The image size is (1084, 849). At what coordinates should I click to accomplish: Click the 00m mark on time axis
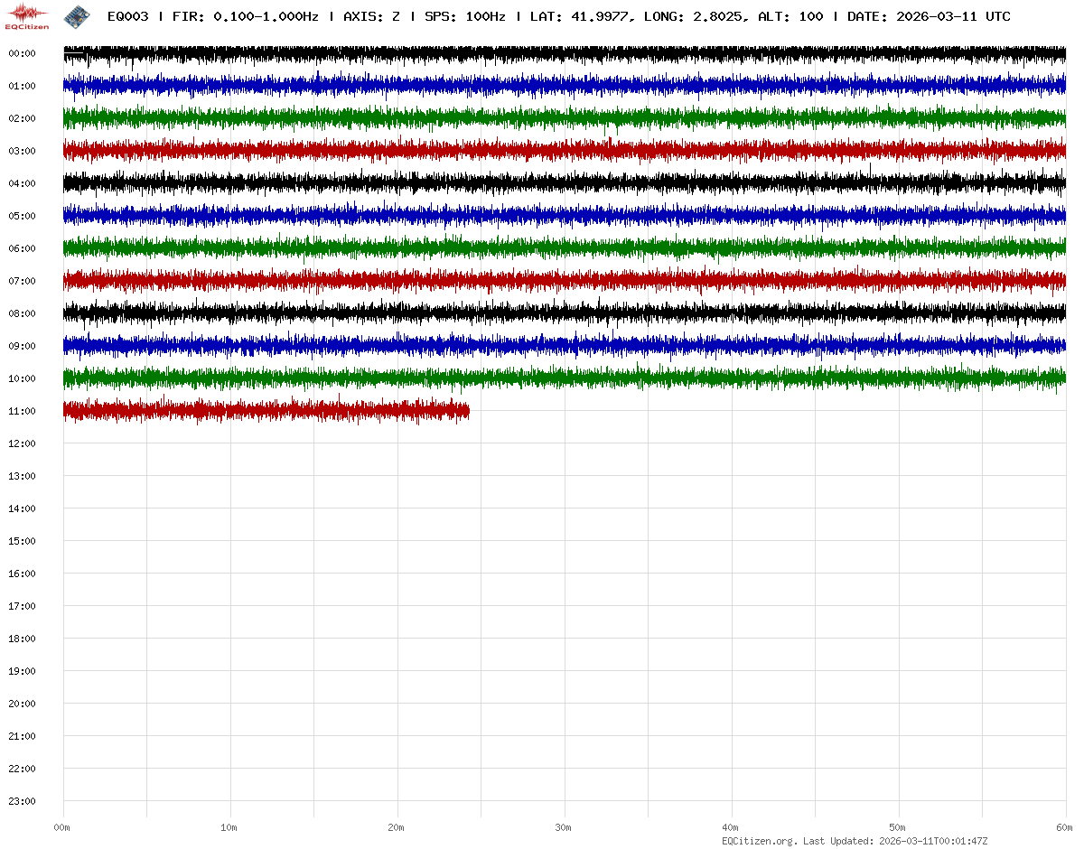click(x=62, y=827)
